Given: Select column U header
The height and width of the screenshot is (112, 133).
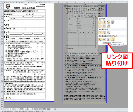Looking at the screenshot, I should coord(84,2).
